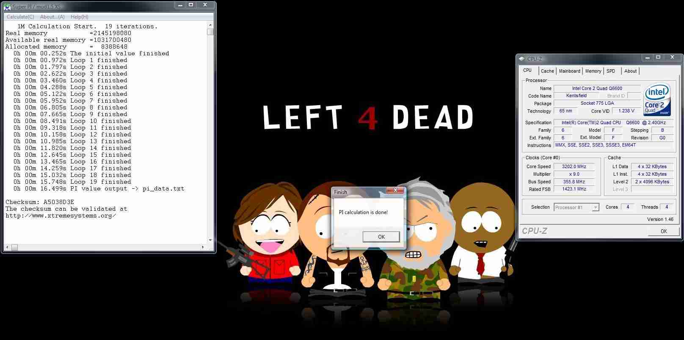Click the 'Version 1.46' text in CPU-Z
The image size is (684, 340).
coord(660,219)
